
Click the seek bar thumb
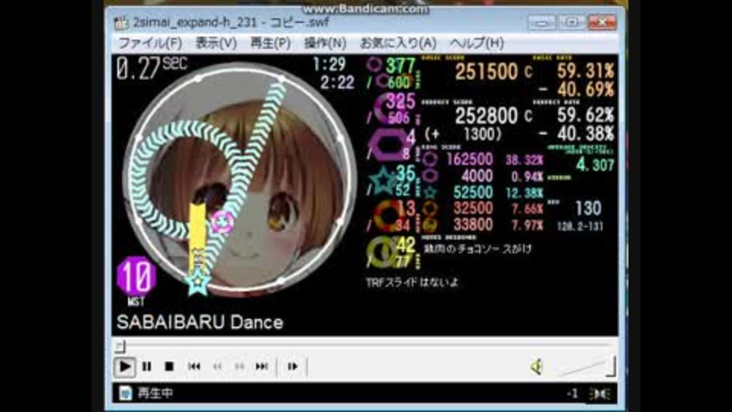[x=120, y=346]
